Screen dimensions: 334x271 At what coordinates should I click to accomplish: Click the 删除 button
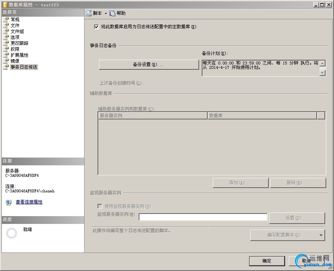298,183
